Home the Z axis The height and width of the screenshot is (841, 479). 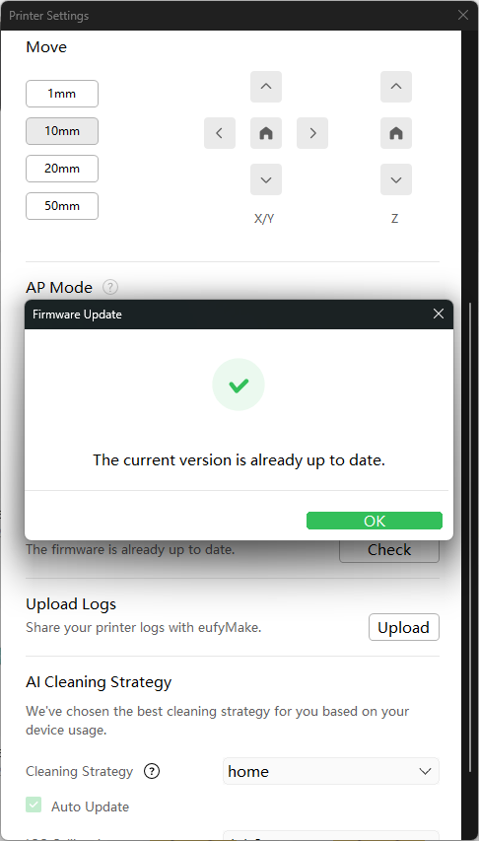pos(396,133)
